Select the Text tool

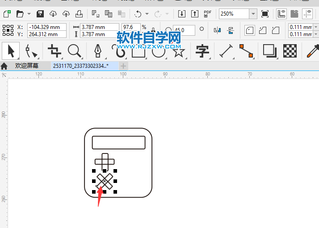[202, 51]
